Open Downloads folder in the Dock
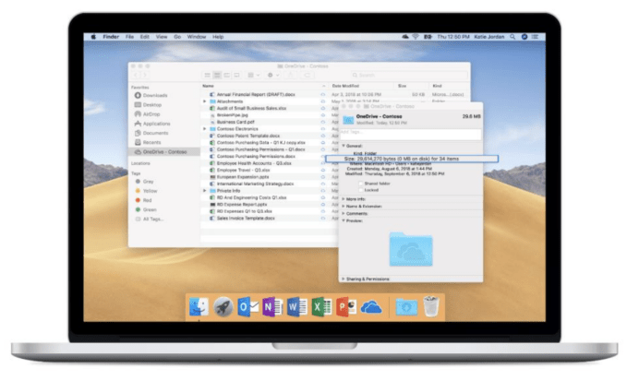627x380 pixels. [x=406, y=307]
